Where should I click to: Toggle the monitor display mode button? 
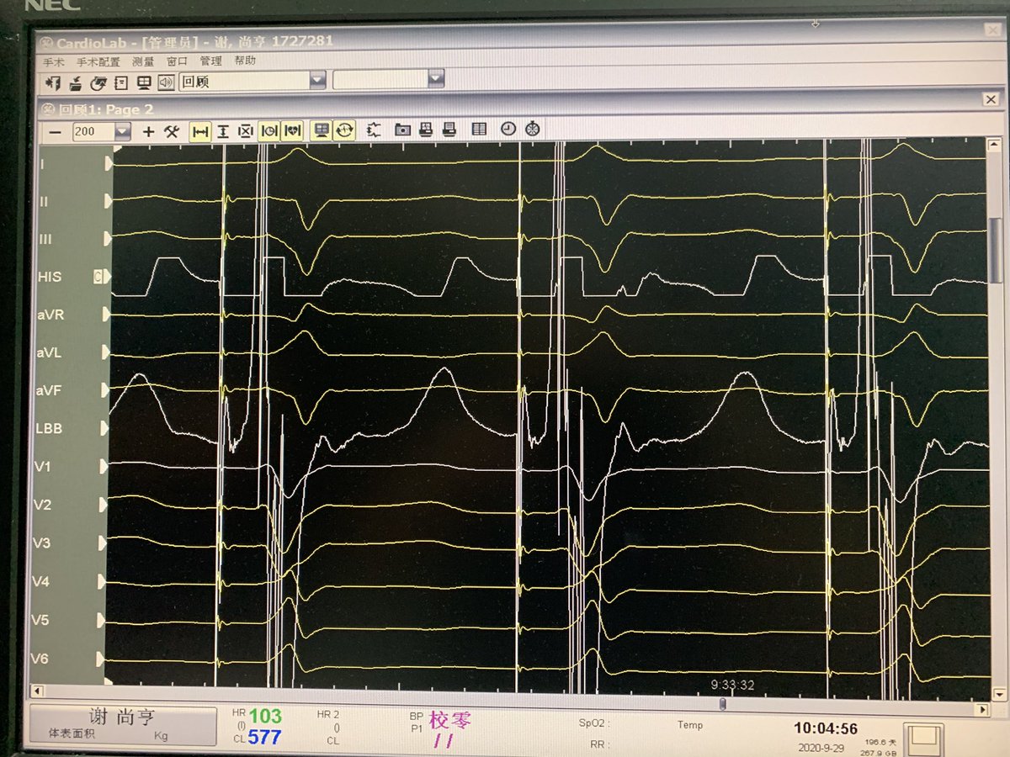click(321, 130)
